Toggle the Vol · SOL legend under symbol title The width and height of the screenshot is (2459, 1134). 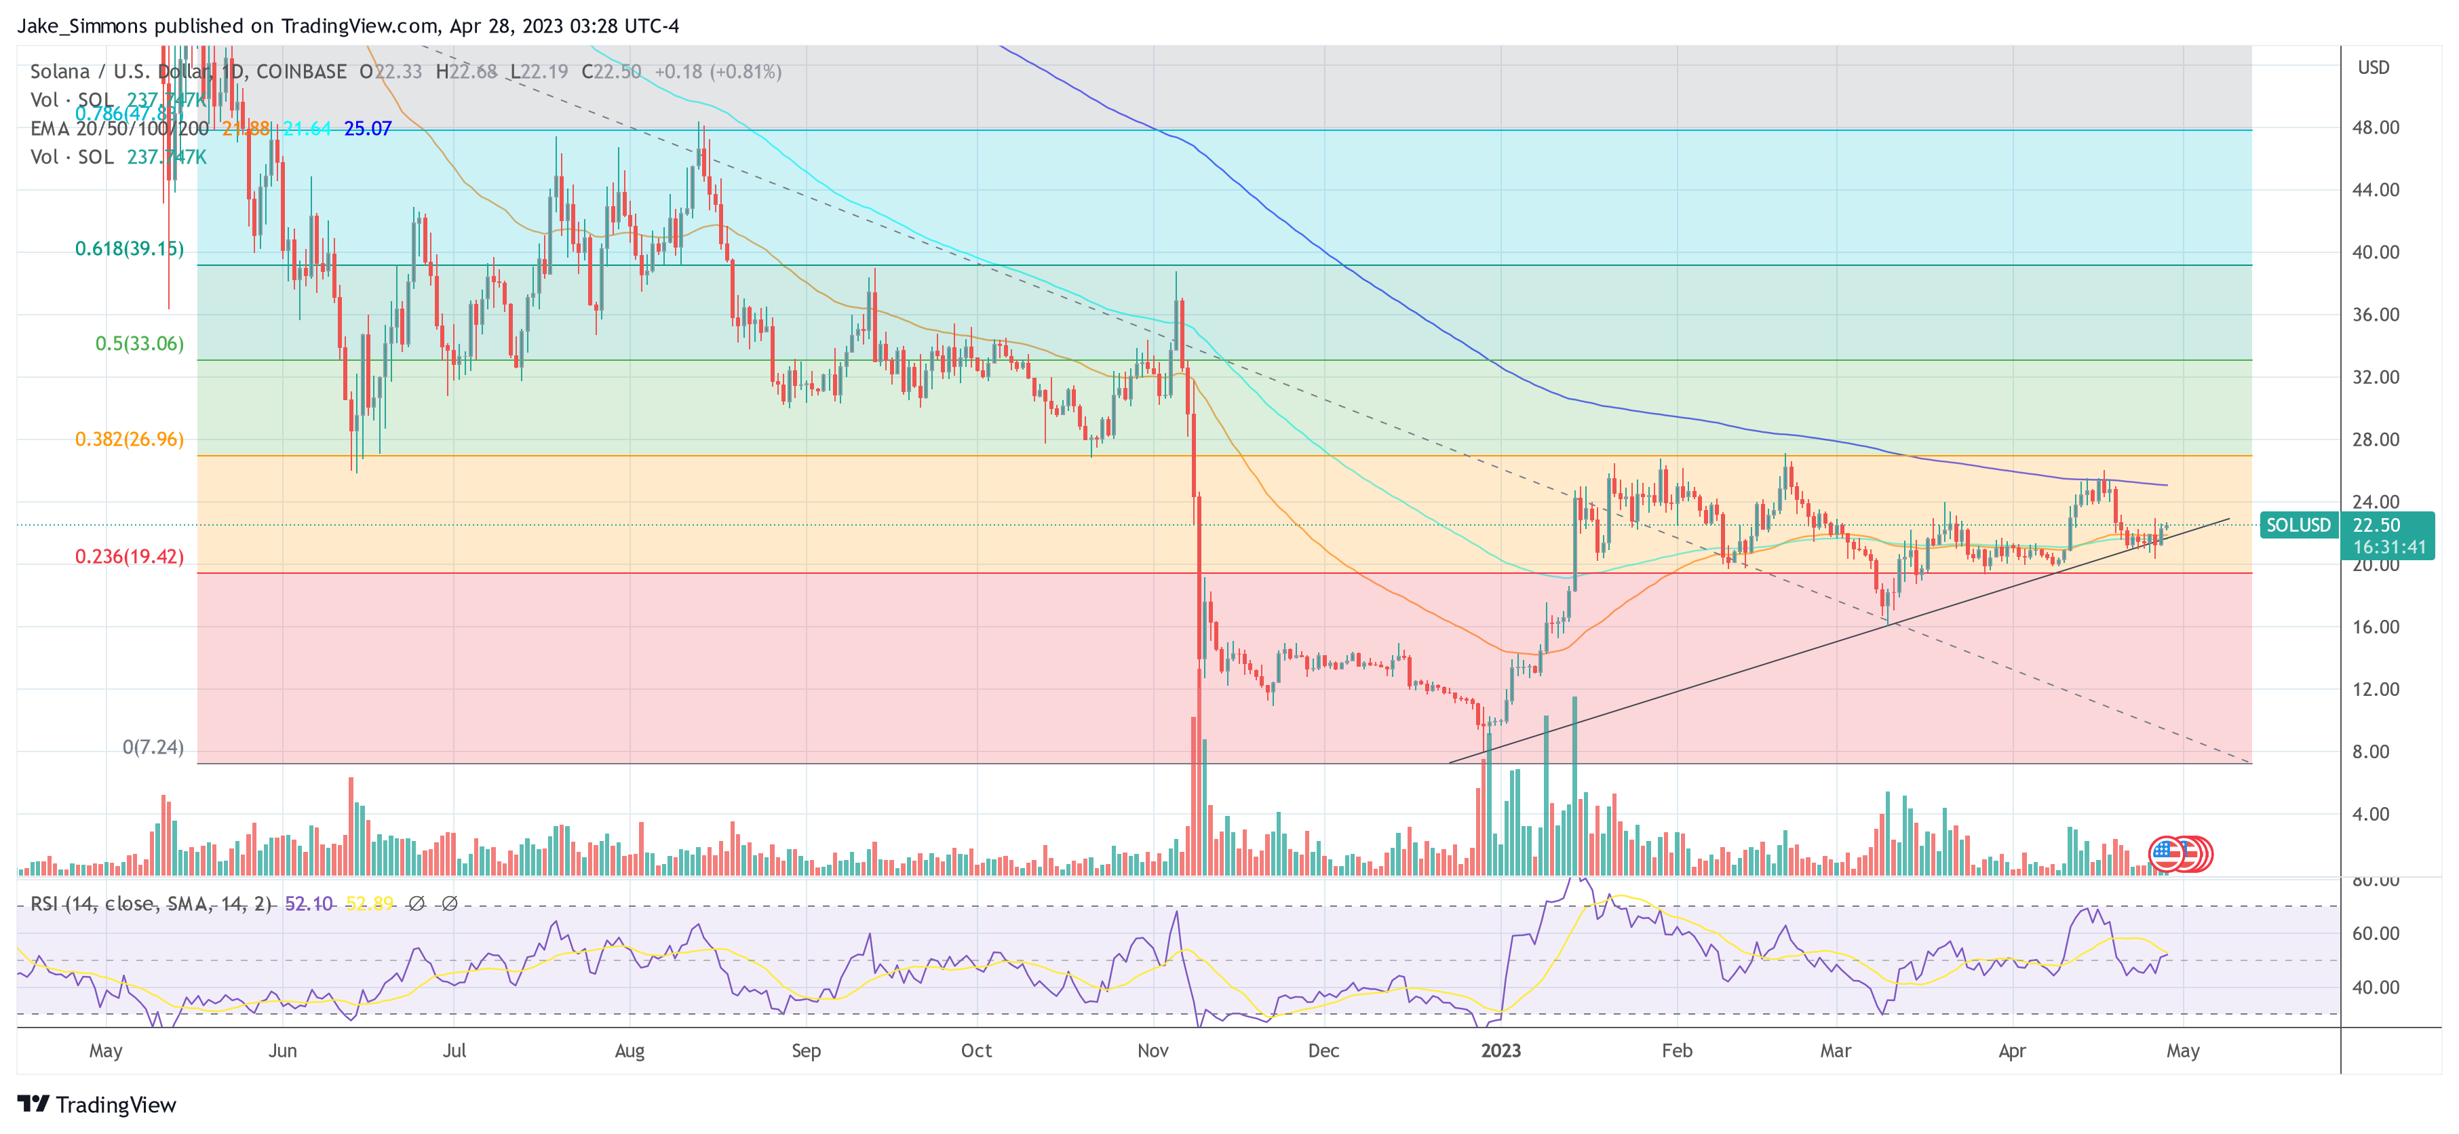[72, 100]
